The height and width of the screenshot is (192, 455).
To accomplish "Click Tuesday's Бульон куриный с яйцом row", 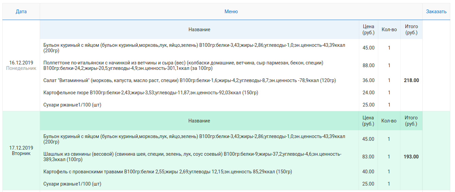I will click(x=194, y=139).
